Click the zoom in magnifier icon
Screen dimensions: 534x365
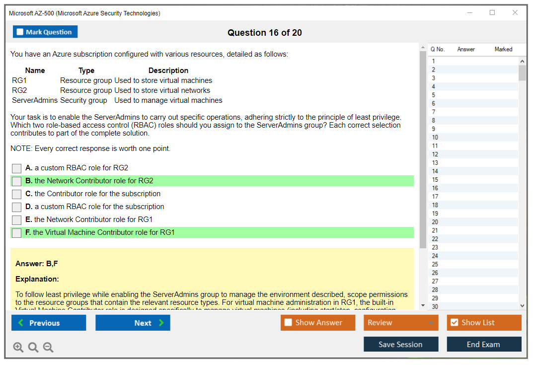[x=18, y=348]
